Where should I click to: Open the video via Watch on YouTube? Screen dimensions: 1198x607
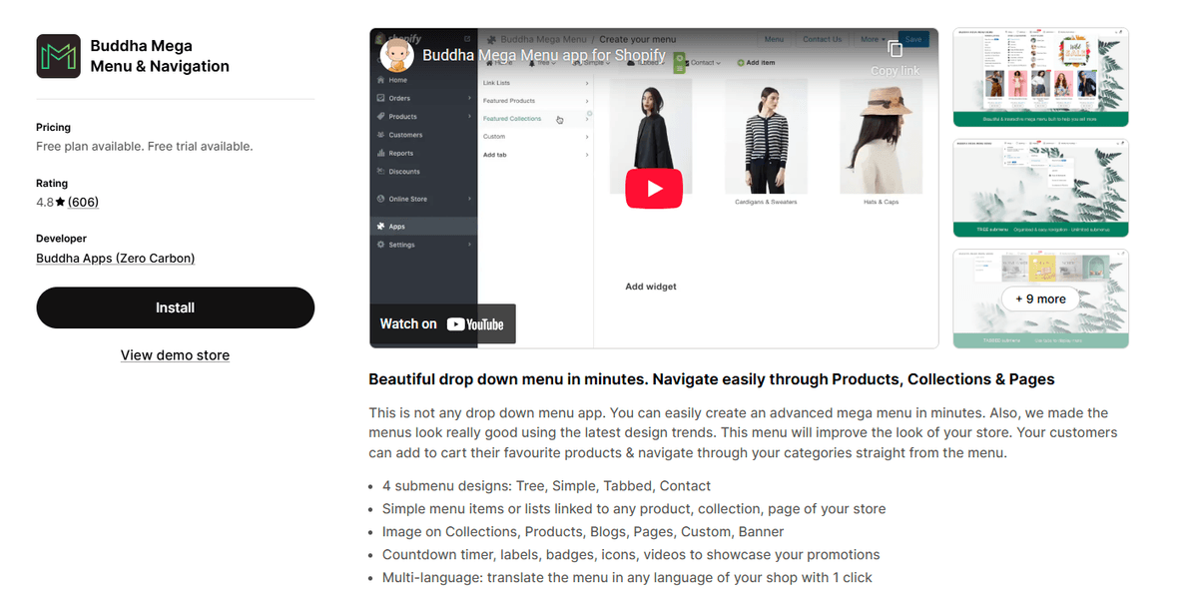coord(442,323)
